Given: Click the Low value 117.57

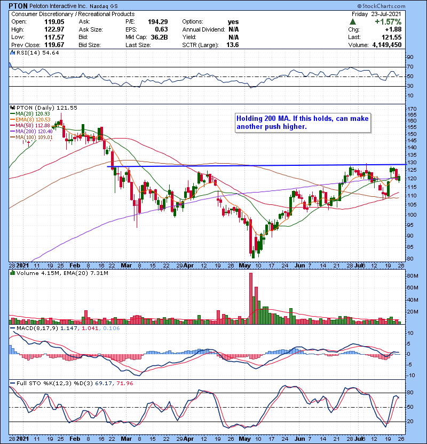Looking at the screenshot, I should (x=54, y=37).
